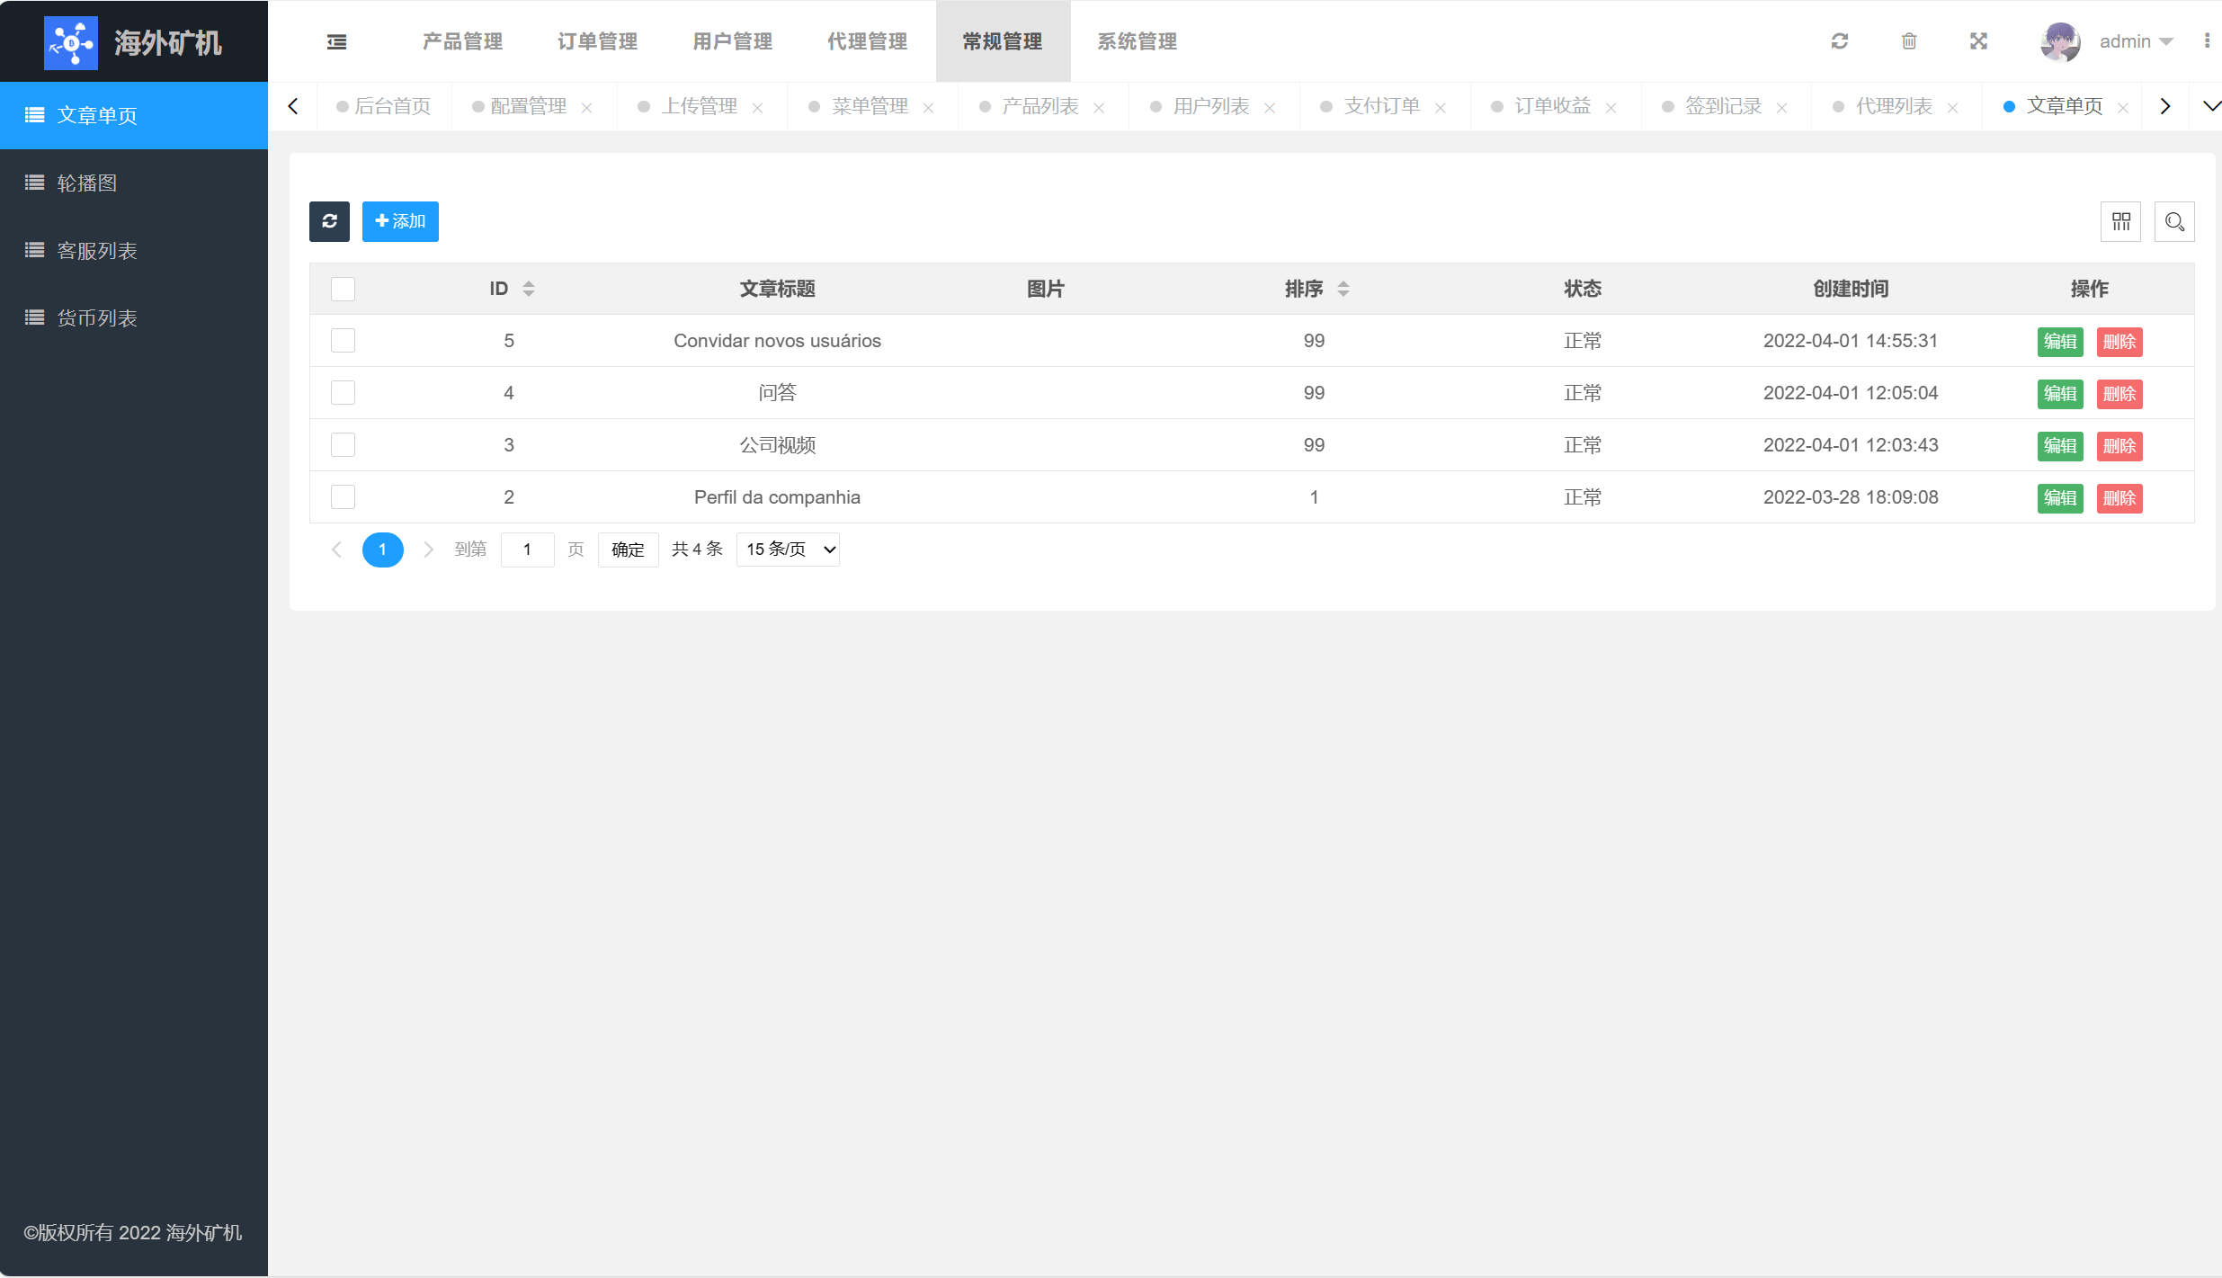Close the 用户列表 tab
The image size is (2222, 1278).
point(1270,108)
